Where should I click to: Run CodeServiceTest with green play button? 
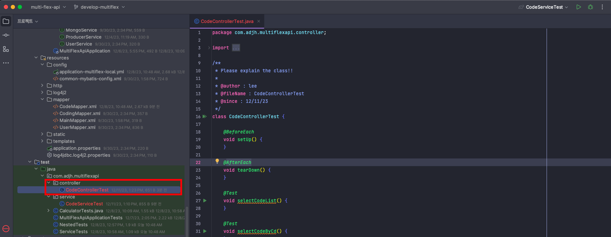(x=579, y=7)
